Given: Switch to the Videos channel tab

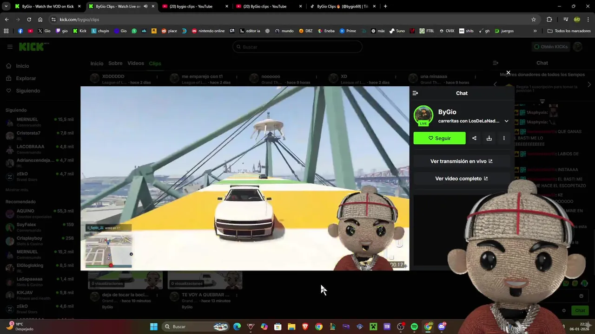Looking at the screenshot, I should (x=136, y=64).
